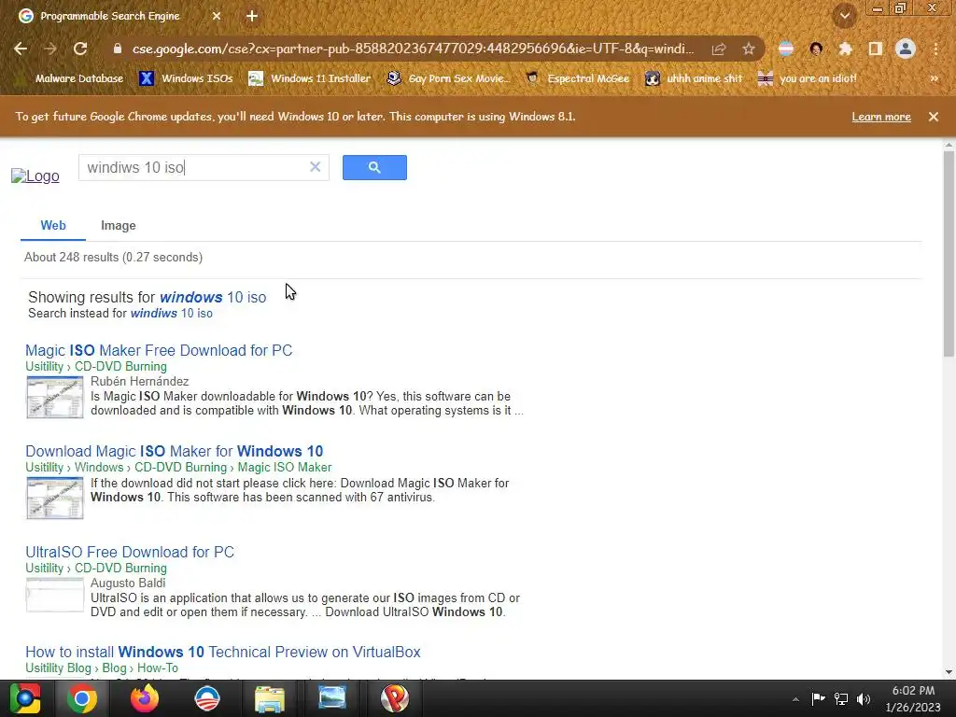Screen dimensions: 956x717
Task: Click the page's vertical scrollbar thumb
Action: (x=949, y=253)
